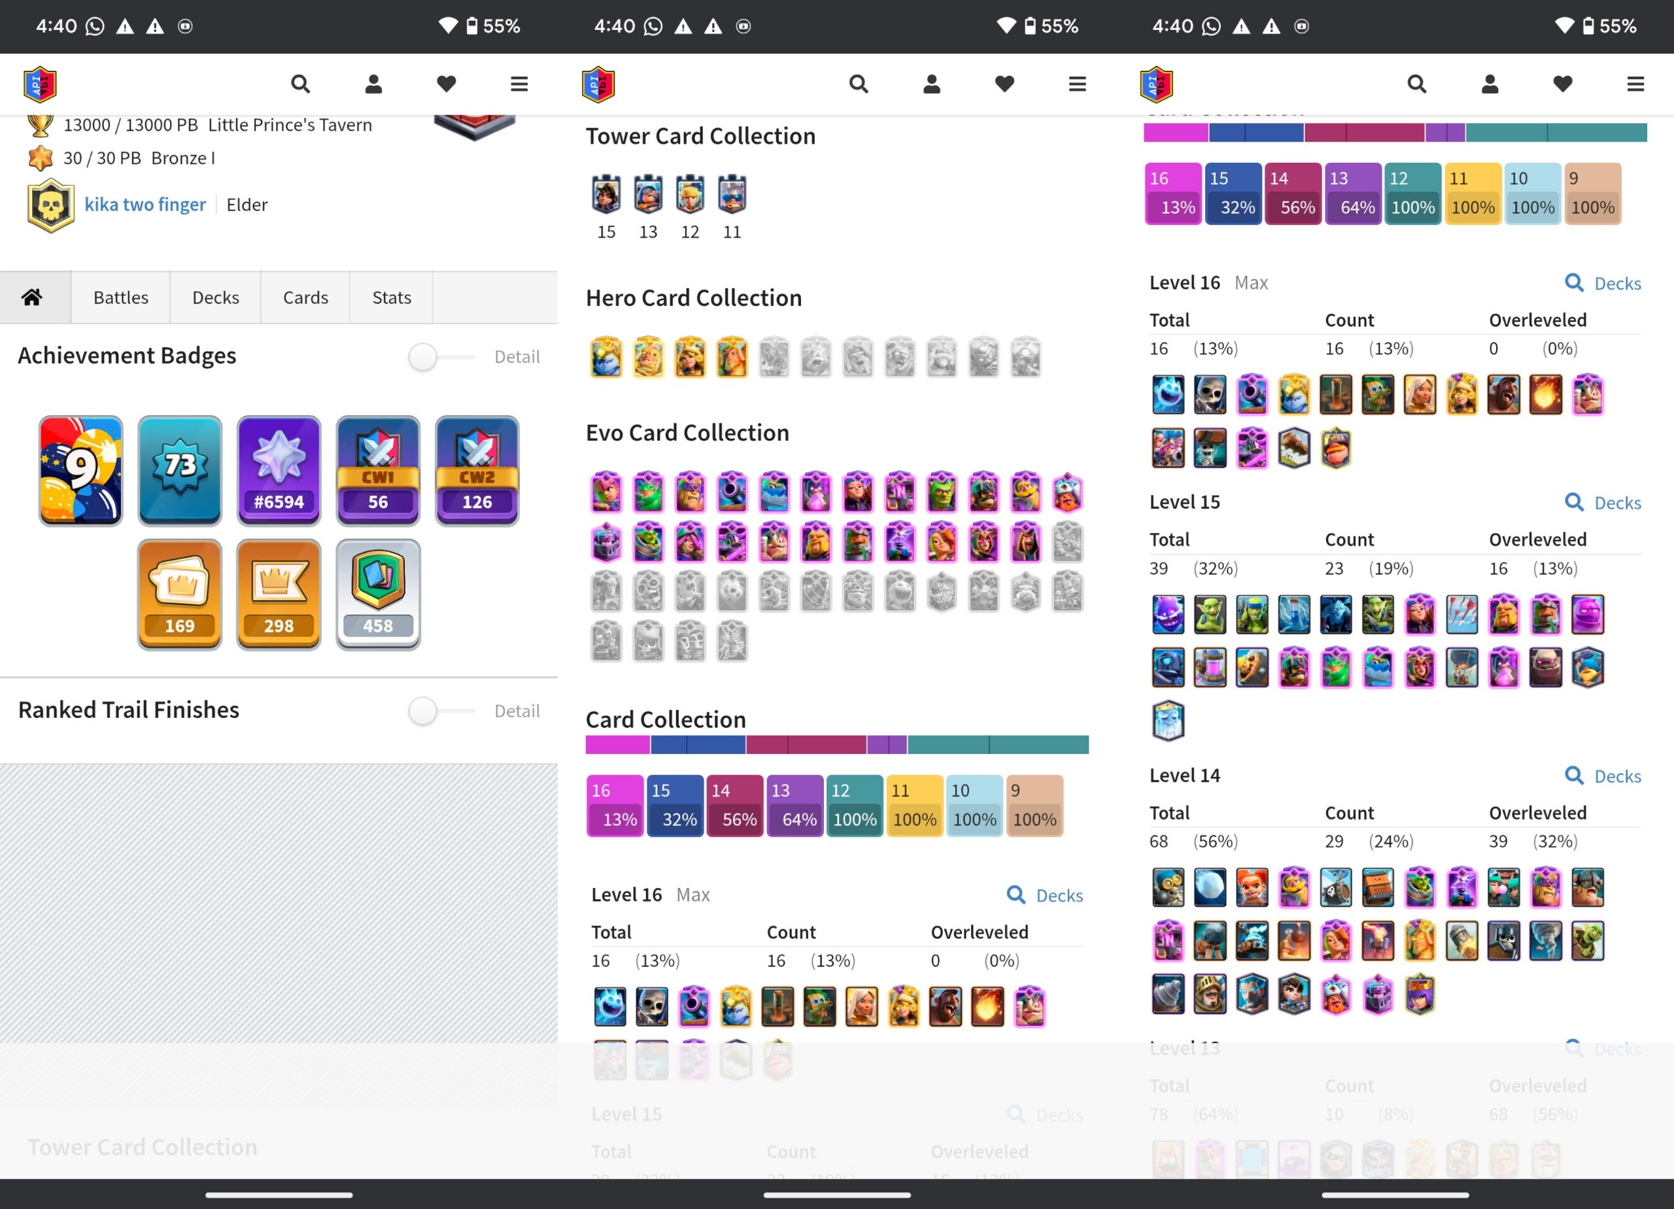This screenshot has width=1674, height=1209.
Task: Select level 15 (32%) swatch on middle screen
Action: coord(675,806)
